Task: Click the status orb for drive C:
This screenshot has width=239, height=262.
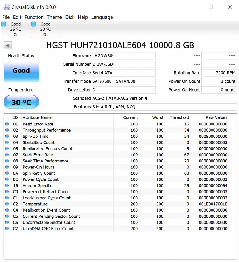Action: pyautogui.click(x=4, y=24)
